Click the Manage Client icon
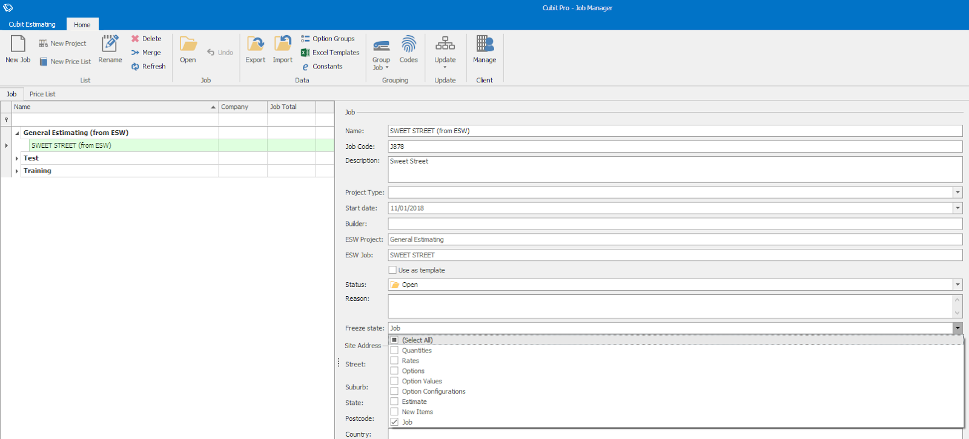 click(484, 44)
